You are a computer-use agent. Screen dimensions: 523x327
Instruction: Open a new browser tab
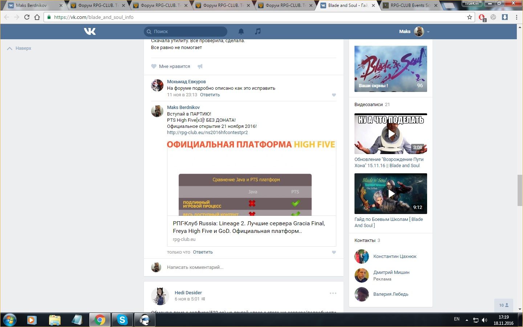(x=450, y=6)
